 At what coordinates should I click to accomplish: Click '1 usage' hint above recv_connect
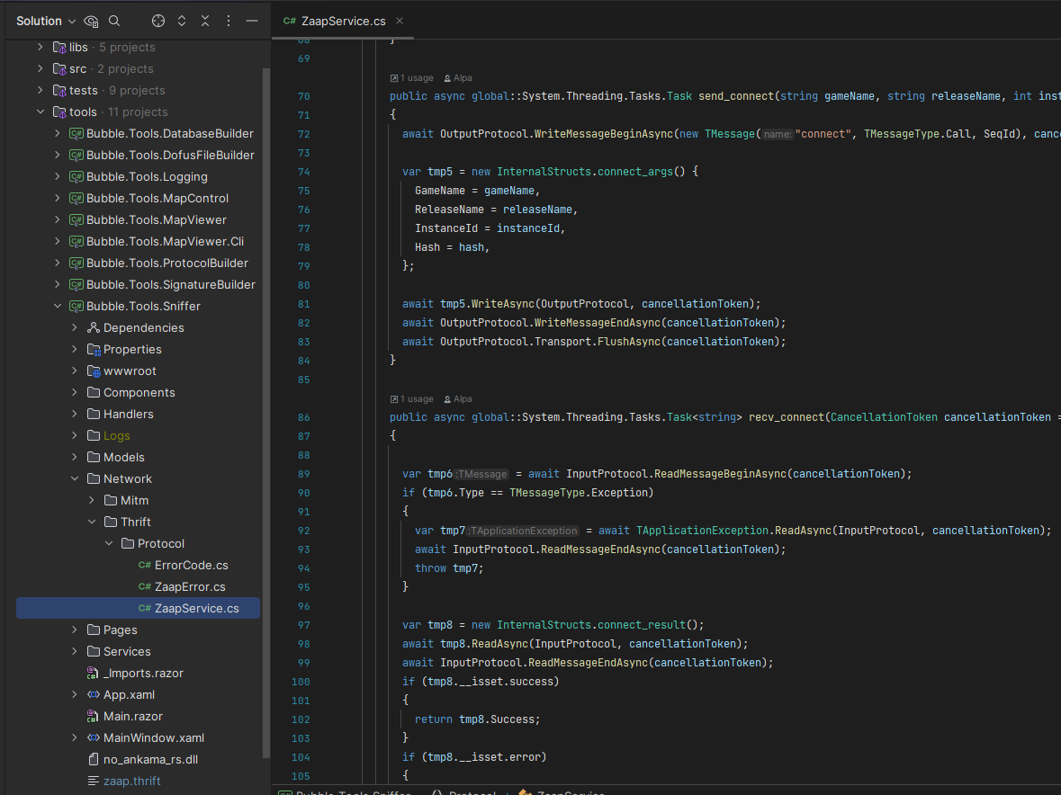click(412, 399)
